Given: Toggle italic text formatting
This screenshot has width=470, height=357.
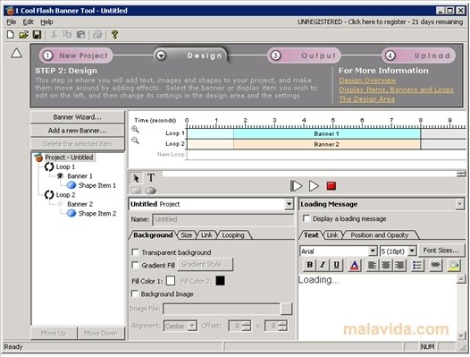Looking at the screenshot, I should [x=323, y=265].
